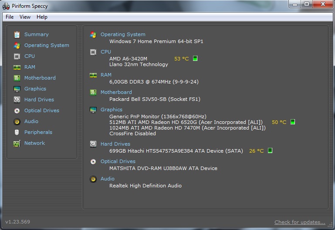335x230 pixels.
Task: Click the CPU temperature green indicator
Action: click(x=195, y=58)
